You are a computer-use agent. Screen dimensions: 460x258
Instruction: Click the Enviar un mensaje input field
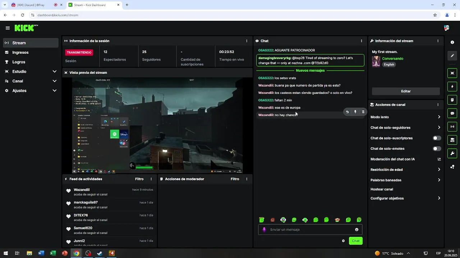310,230
